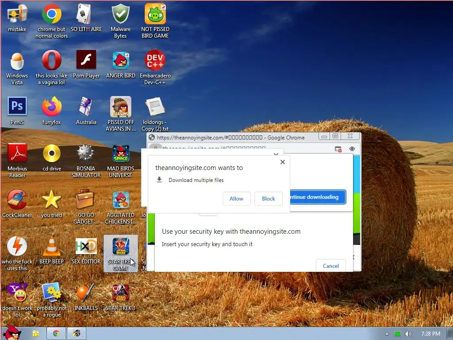
Task: Select the 'cd drive' disc icon
Action: point(51,158)
